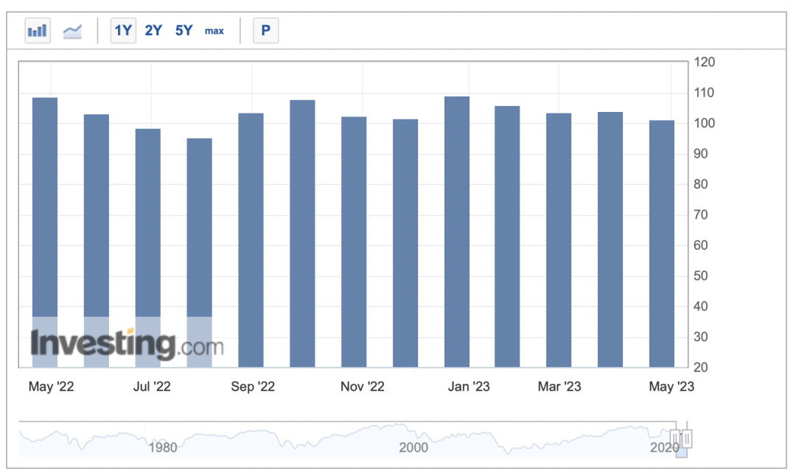Image resolution: width=796 pixels, height=476 pixels.
Task: Switch to bar chart view icon
Action: pos(37,31)
